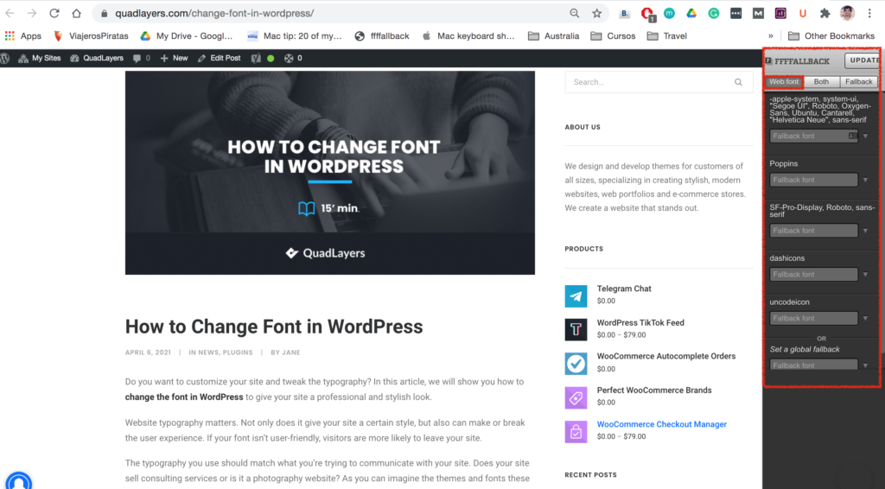Image resolution: width=885 pixels, height=489 pixels.
Task: Open the global fallback font dropdown arrow
Action: click(865, 365)
